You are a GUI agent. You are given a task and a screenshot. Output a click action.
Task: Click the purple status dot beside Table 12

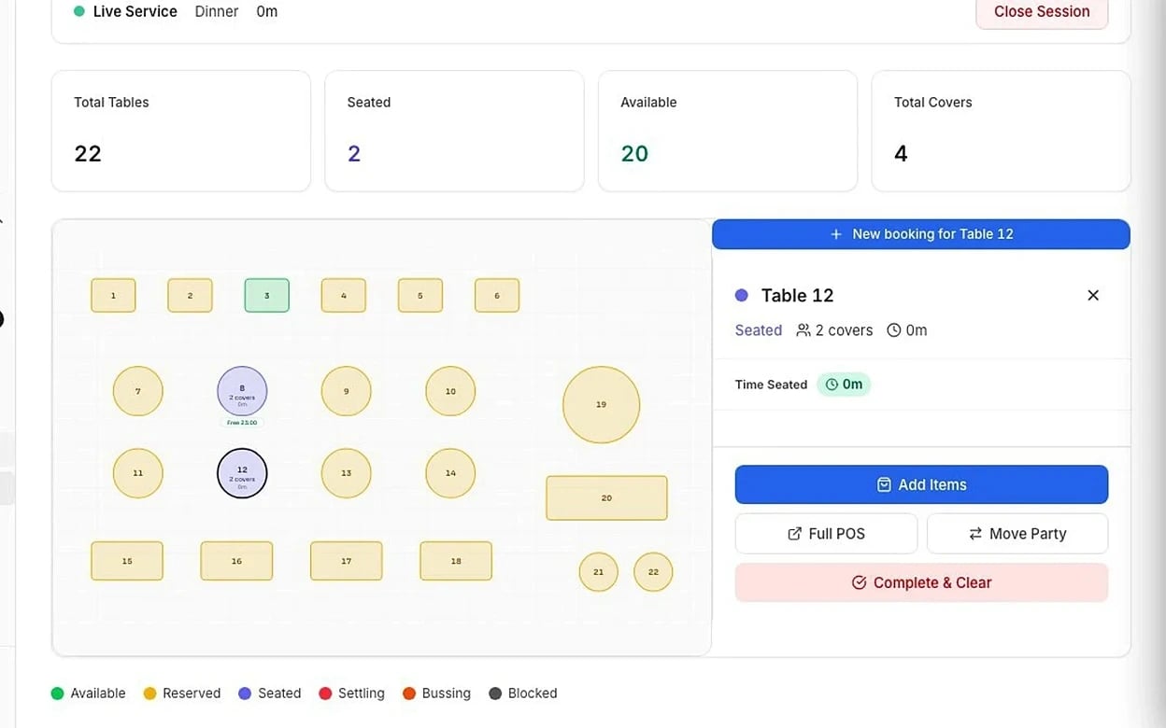742,295
